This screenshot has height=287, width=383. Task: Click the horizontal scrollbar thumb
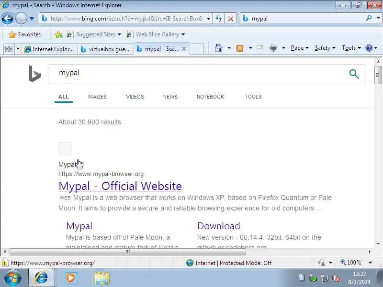127,252
